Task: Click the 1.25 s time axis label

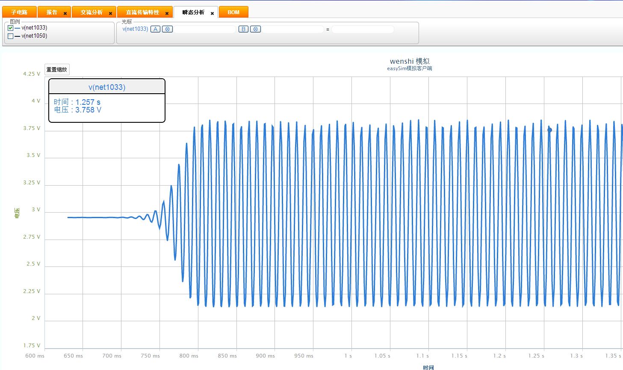Action: (x=536, y=356)
